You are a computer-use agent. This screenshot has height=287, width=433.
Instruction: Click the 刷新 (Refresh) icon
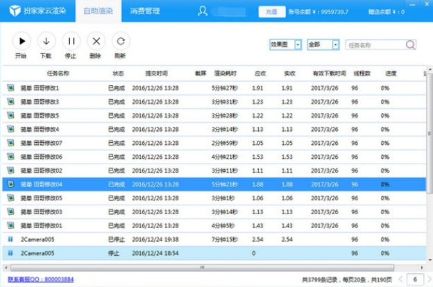(121, 42)
